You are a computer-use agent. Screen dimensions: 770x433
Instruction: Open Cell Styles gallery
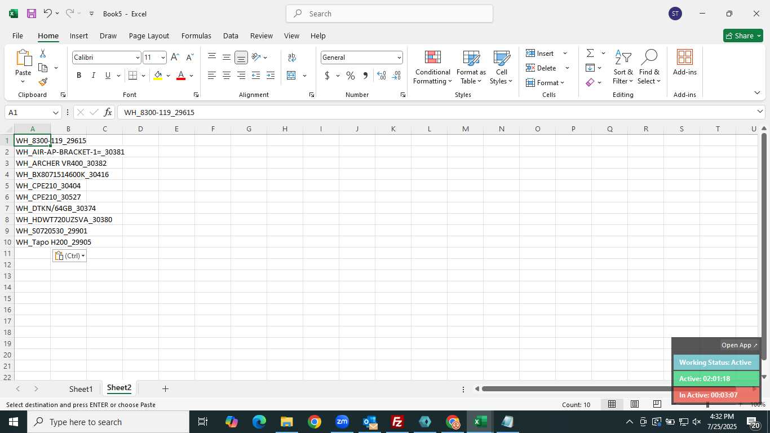(501, 68)
